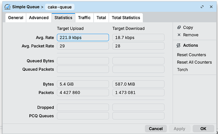Viewport: 218px width, 134px height.
Task: Click the cake-queue name badge
Action: tap(60, 7)
